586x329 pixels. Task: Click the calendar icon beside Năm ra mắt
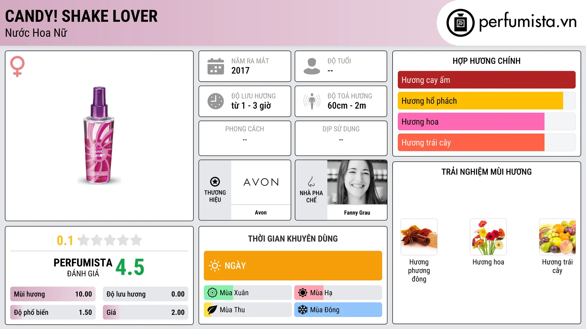pyautogui.click(x=216, y=66)
